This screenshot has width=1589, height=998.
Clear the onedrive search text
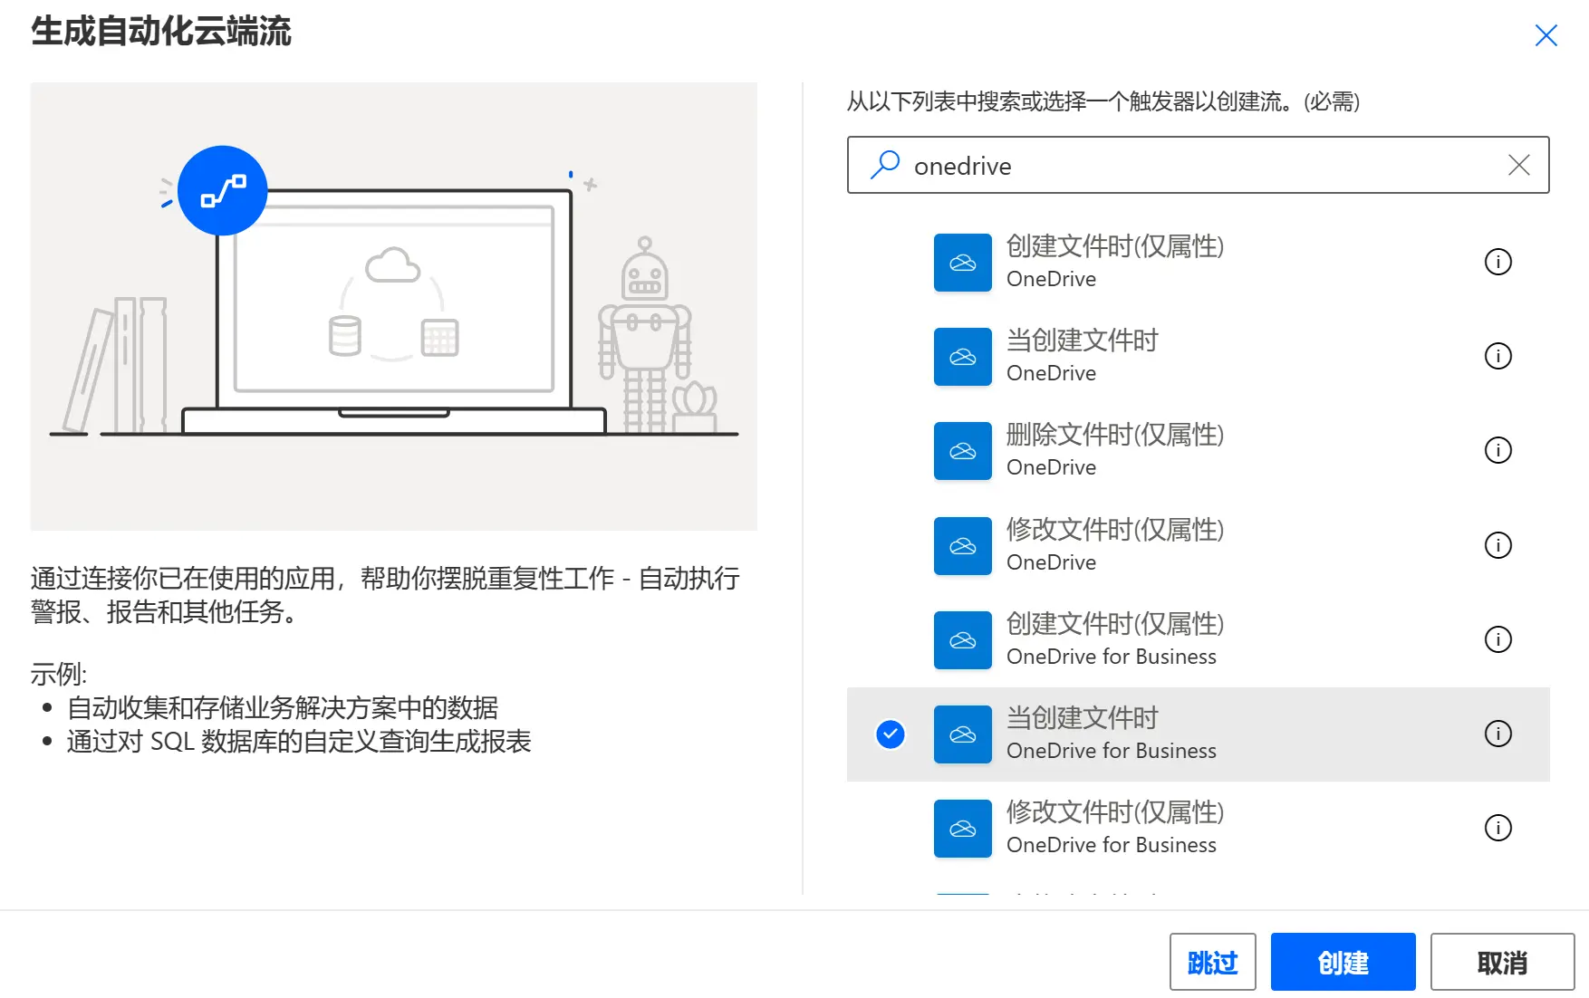1518,165
